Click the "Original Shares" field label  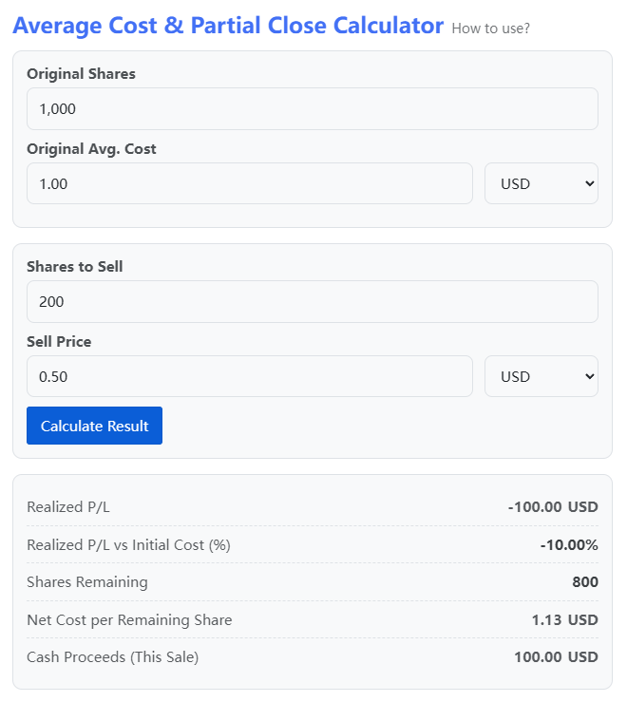click(81, 74)
